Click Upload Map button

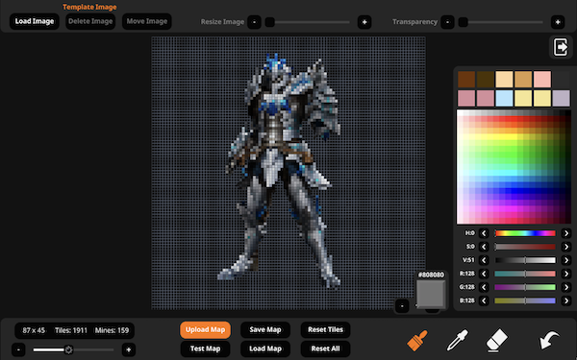click(206, 330)
